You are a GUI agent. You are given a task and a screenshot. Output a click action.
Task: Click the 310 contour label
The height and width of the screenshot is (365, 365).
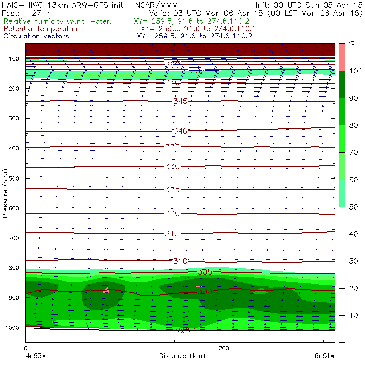(181, 261)
